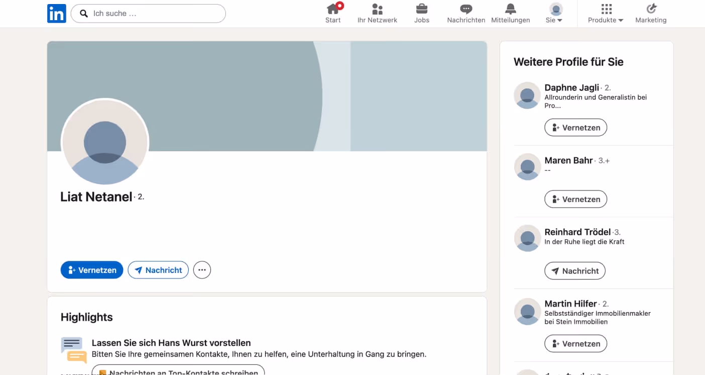Click the Liat Netanel name heading
705x375 pixels.
96,197
